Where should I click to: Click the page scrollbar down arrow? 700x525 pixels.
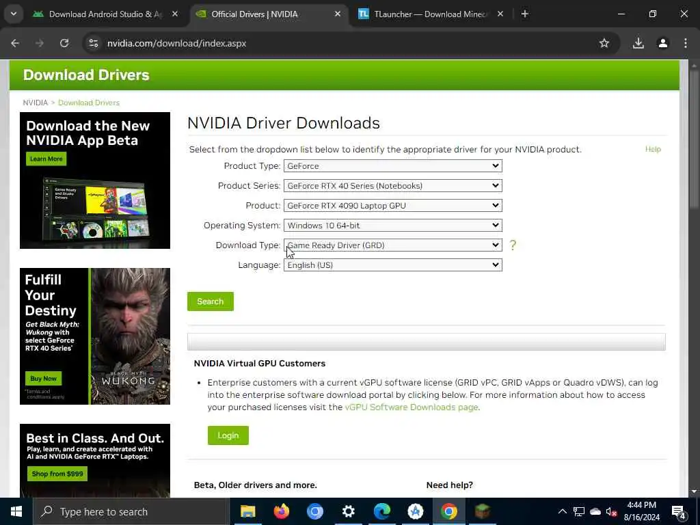[694, 492]
